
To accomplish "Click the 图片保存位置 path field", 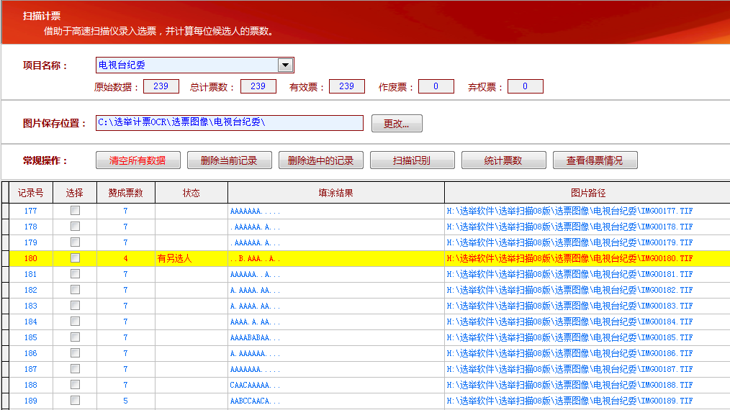I will (x=230, y=123).
